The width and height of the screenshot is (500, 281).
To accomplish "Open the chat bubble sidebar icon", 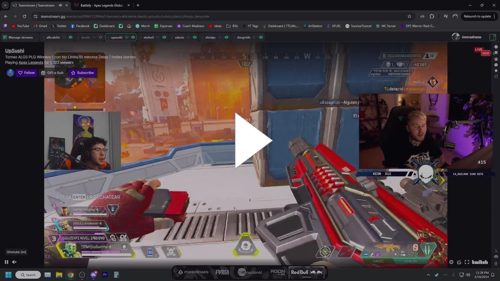I will tap(496, 65).
